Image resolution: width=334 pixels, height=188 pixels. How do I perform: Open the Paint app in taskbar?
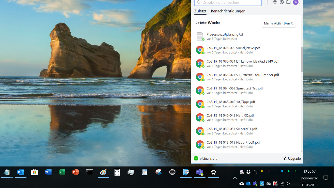tap(103, 172)
